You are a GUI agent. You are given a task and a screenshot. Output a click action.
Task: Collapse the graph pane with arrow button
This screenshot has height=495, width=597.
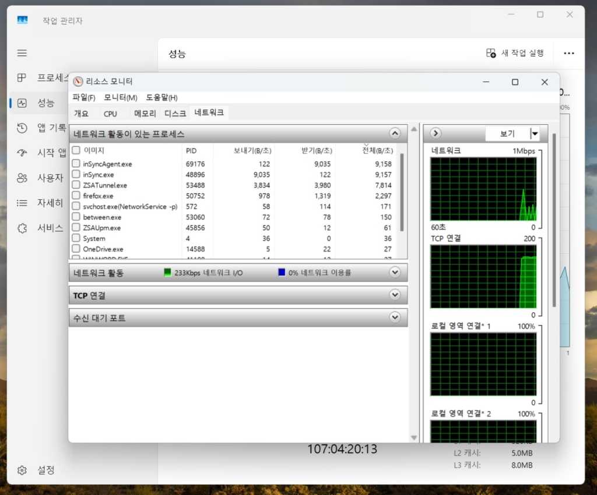[x=436, y=133]
